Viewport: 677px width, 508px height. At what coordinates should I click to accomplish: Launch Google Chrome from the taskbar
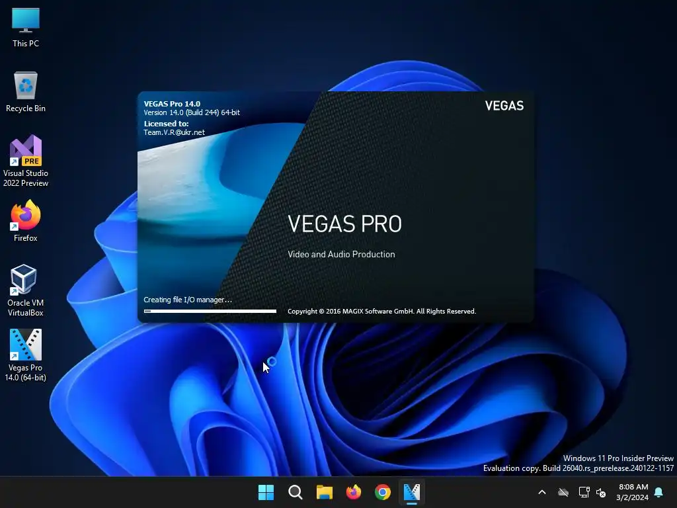(383, 492)
